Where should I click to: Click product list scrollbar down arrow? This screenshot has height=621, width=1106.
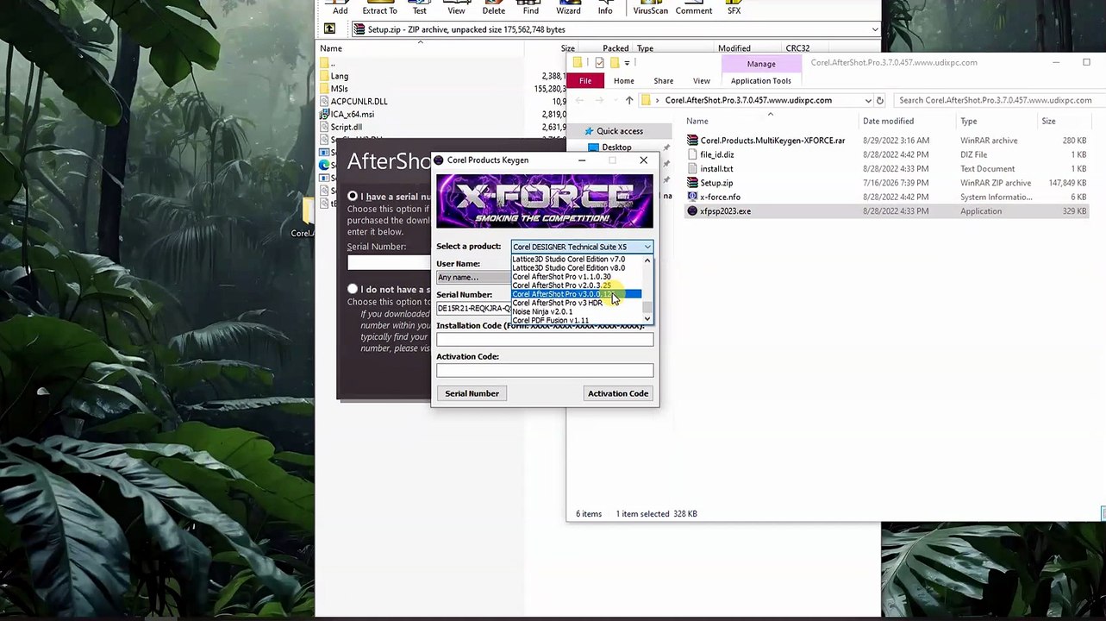[x=647, y=320]
